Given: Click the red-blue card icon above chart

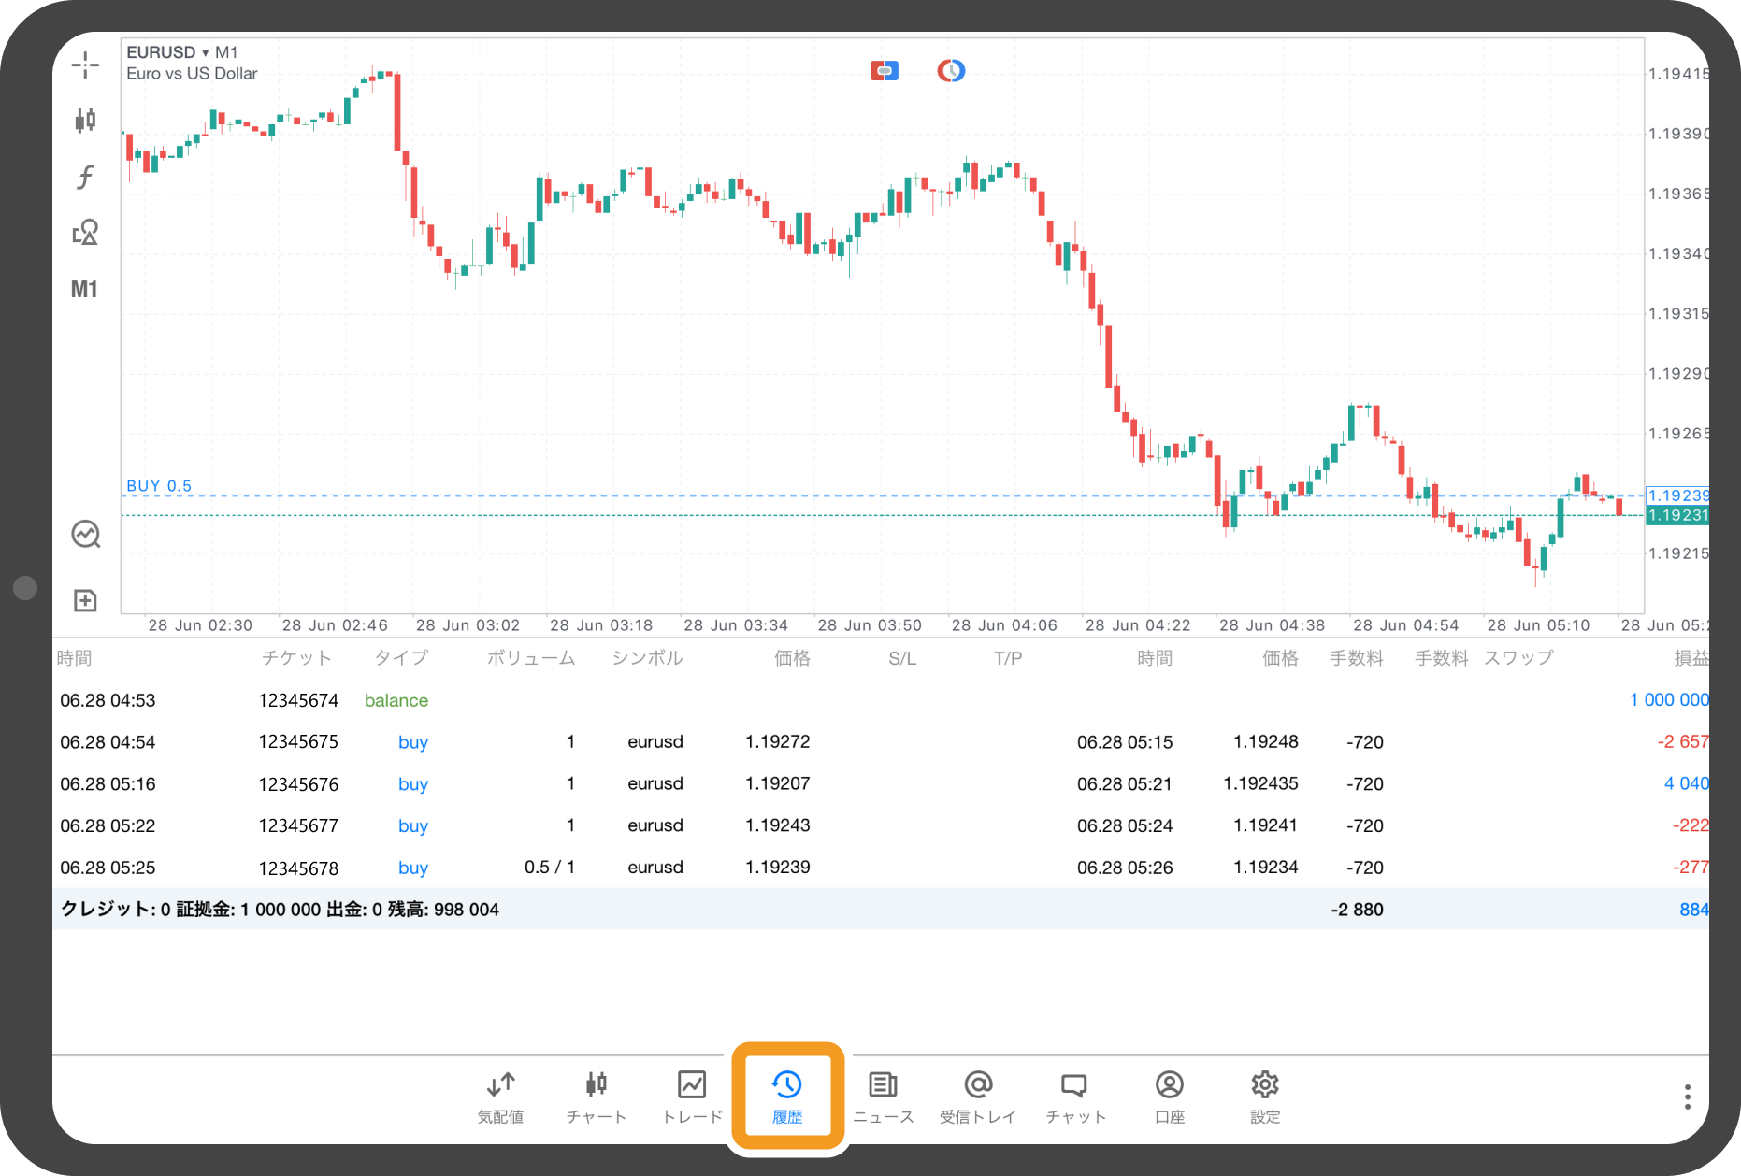Looking at the screenshot, I should tap(884, 71).
